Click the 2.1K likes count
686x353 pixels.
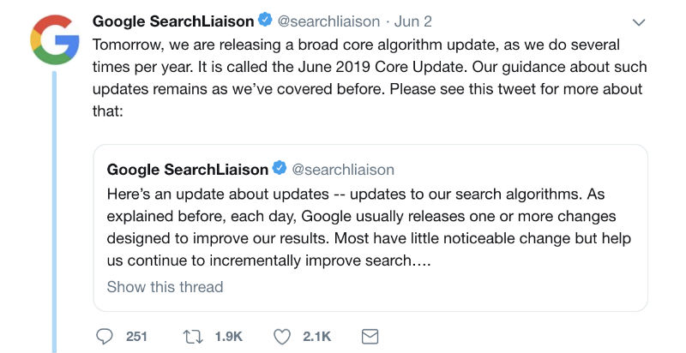[x=317, y=337]
